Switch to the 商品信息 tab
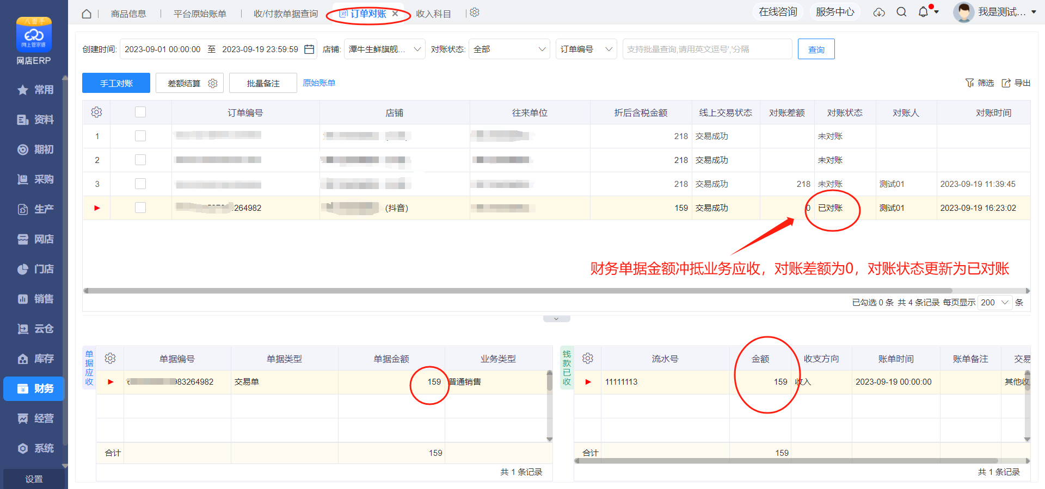The height and width of the screenshot is (489, 1045). pyautogui.click(x=128, y=14)
